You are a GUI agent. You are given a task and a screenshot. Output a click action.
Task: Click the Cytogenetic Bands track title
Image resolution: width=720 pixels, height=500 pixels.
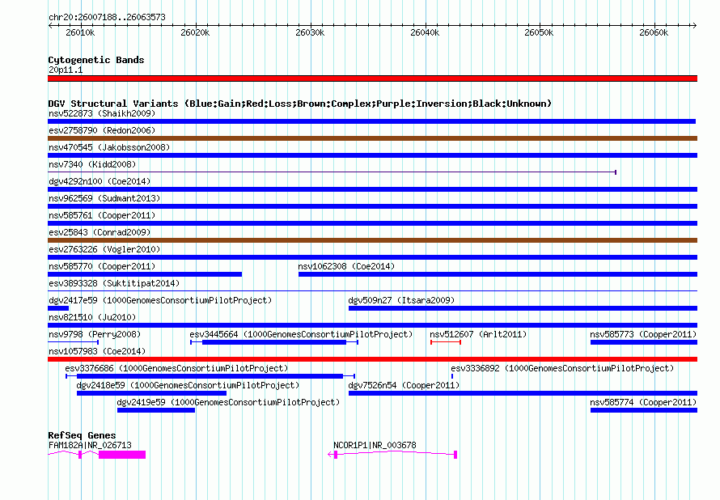pos(96,60)
